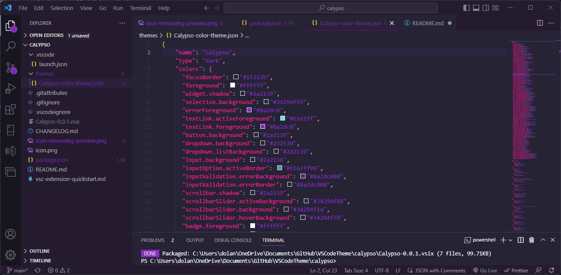Go forward using the title bar arrow
The height and width of the screenshot is (275, 561).
217,8
